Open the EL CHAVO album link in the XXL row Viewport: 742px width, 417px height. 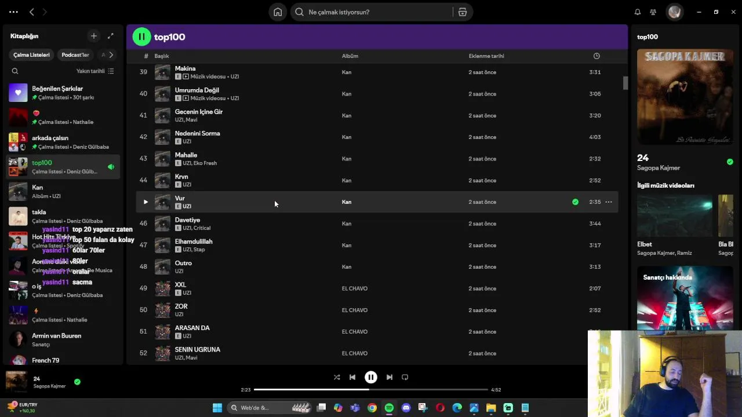355,288
